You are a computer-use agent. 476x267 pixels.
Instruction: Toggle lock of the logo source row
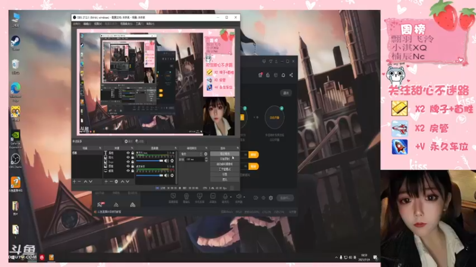(x=133, y=162)
